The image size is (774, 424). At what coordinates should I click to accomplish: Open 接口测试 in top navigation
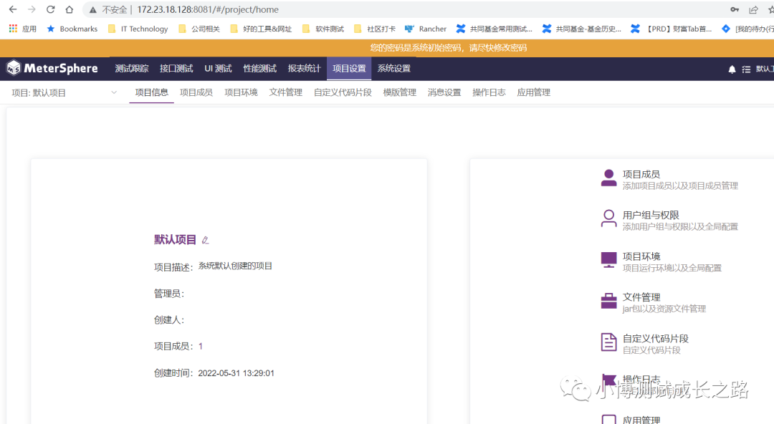pyautogui.click(x=176, y=69)
